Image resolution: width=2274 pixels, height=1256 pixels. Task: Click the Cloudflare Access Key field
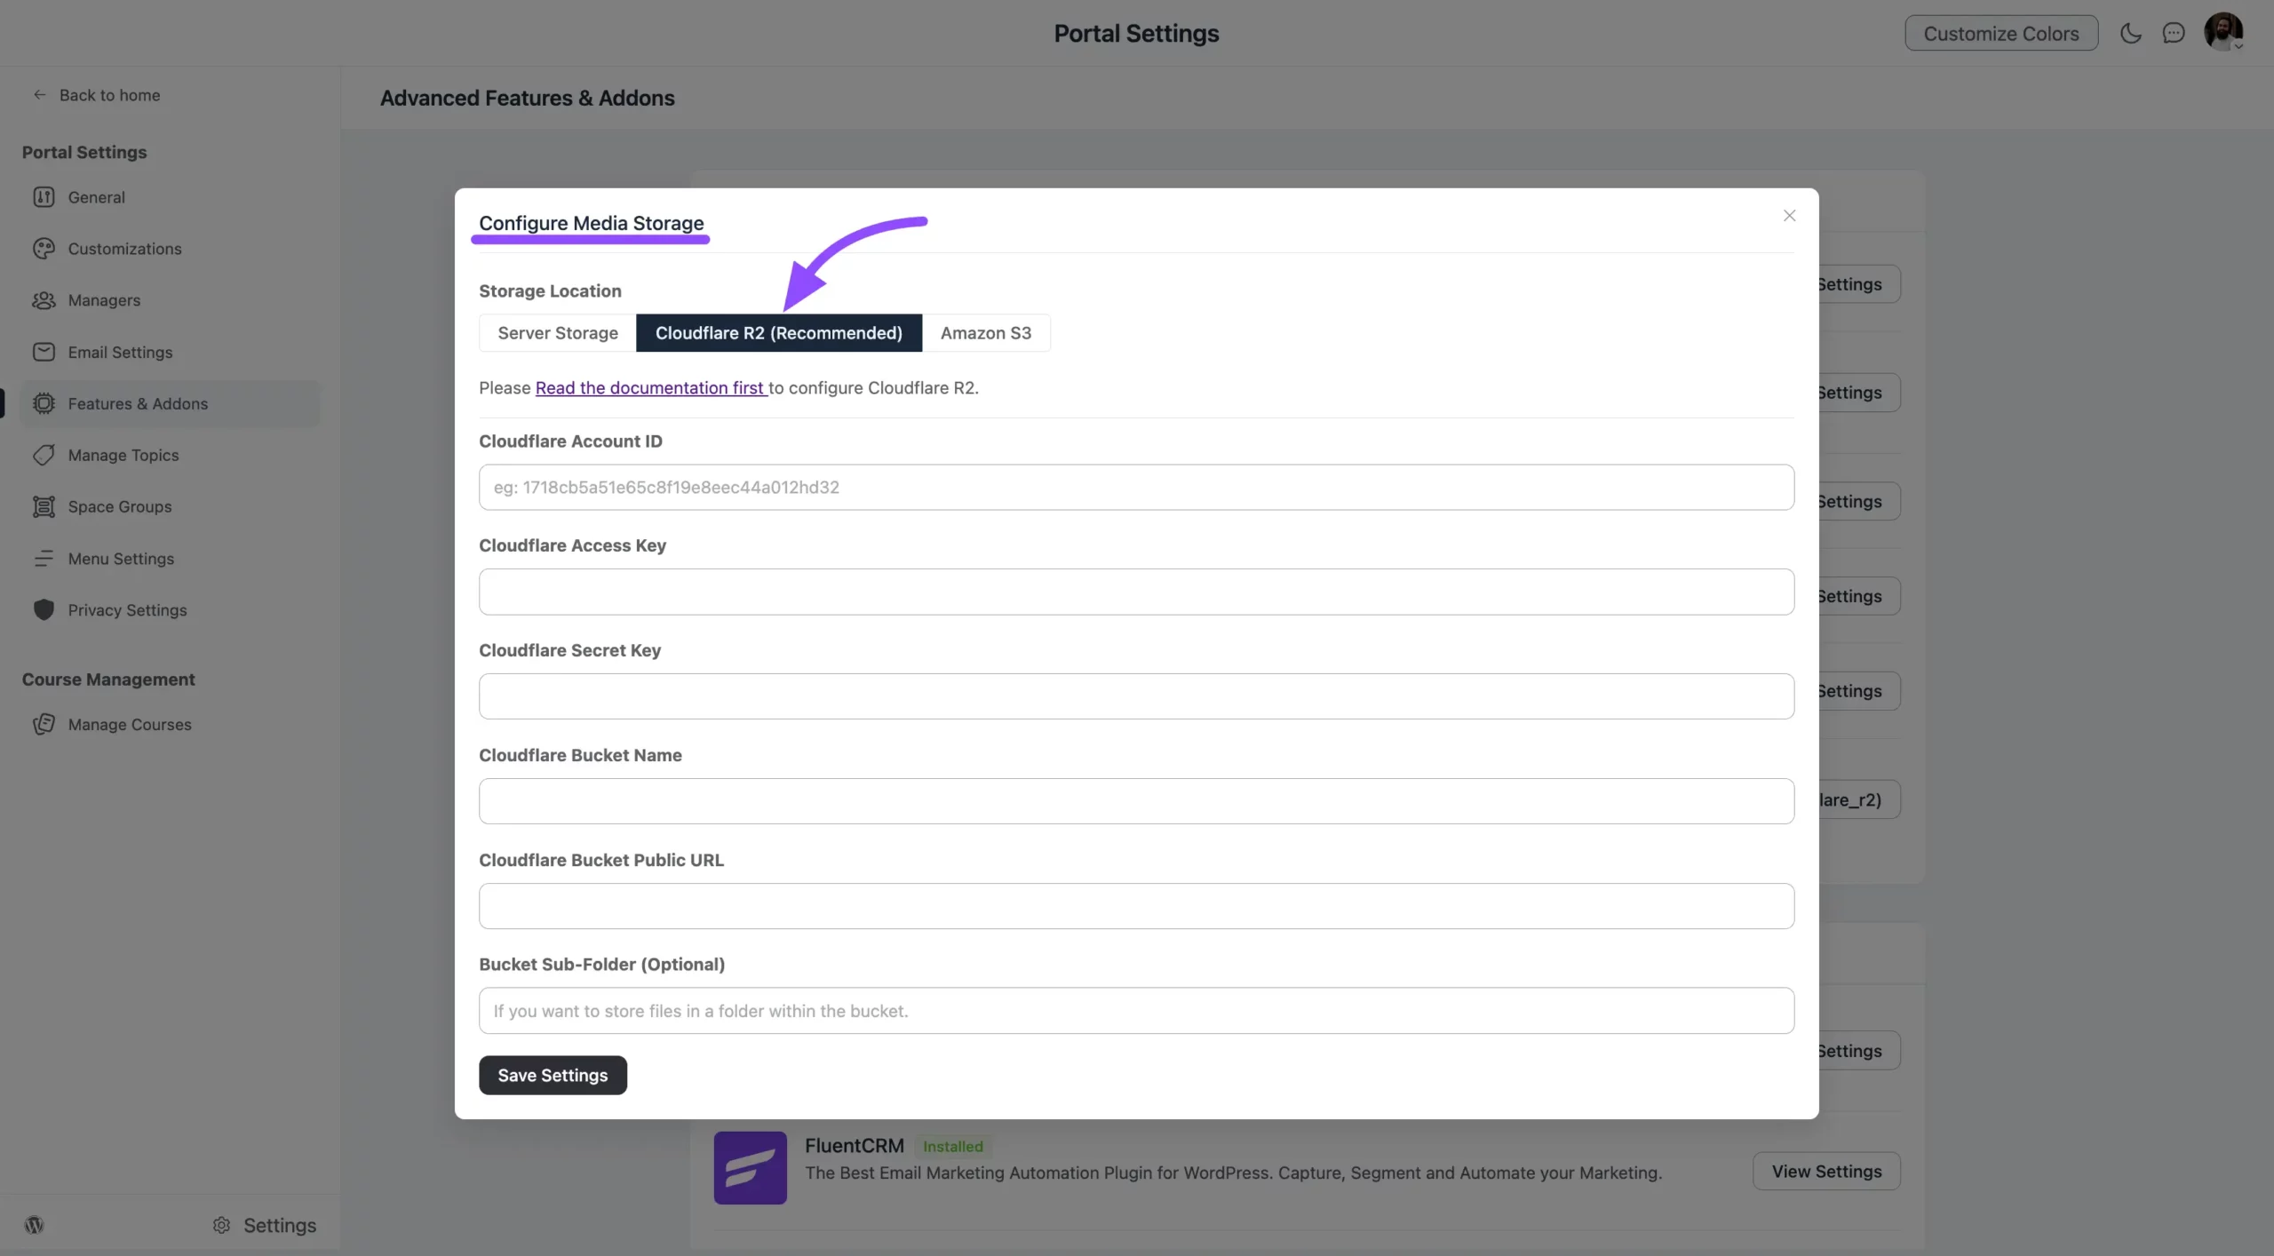click(x=1136, y=592)
